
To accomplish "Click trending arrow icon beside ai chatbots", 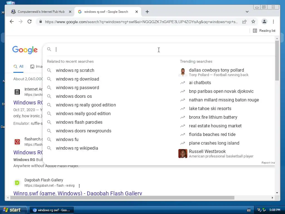I will (x=183, y=83).
